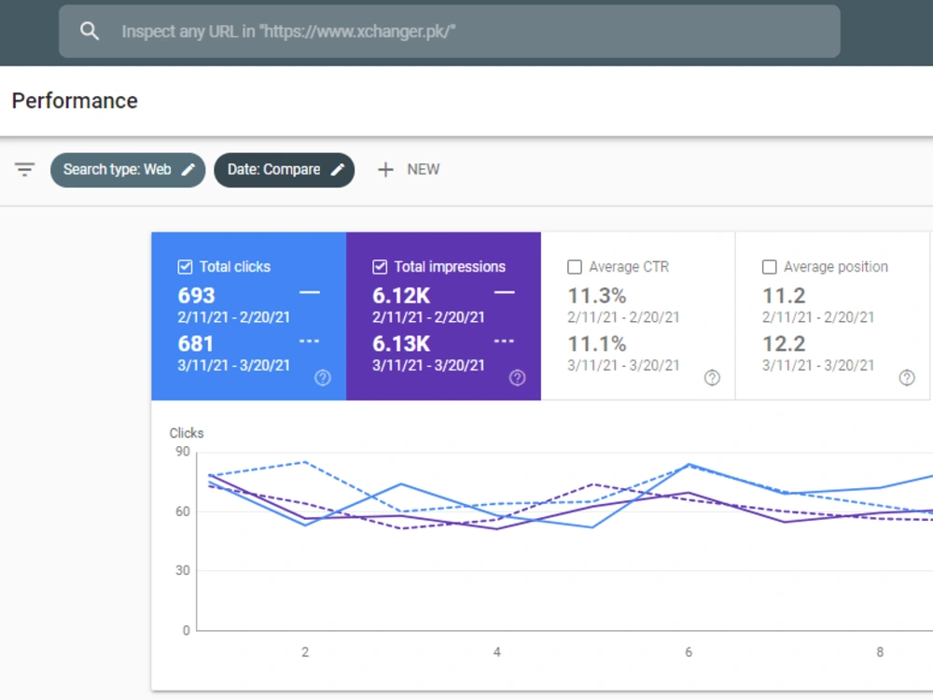Open help icon on Total clicks card
933x700 pixels.
pos(323,377)
